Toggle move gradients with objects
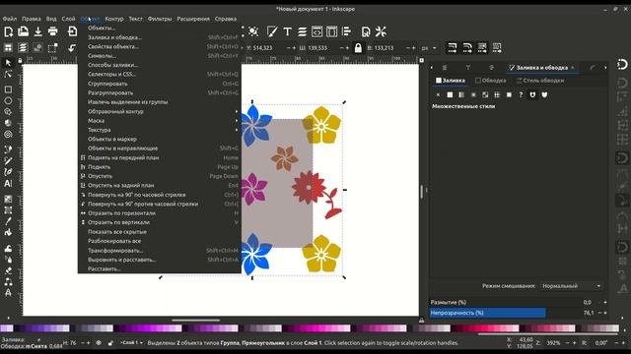The image size is (631, 354). pyautogui.click(x=482, y=48)
